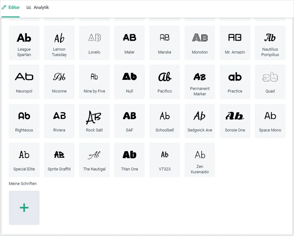294x236 pixels.
Task: Pick the VT323 font
Action: coord(165,160)
